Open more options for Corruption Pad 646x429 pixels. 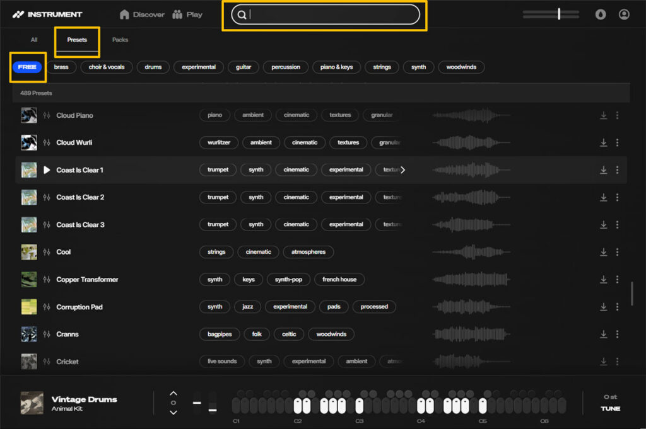pos(617,307)
